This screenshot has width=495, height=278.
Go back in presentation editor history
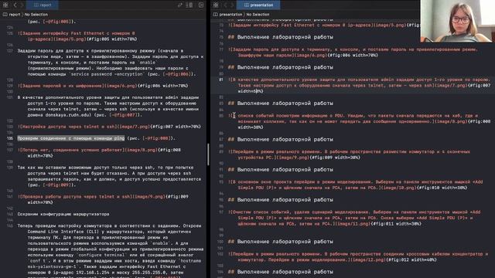click(225, 5)
